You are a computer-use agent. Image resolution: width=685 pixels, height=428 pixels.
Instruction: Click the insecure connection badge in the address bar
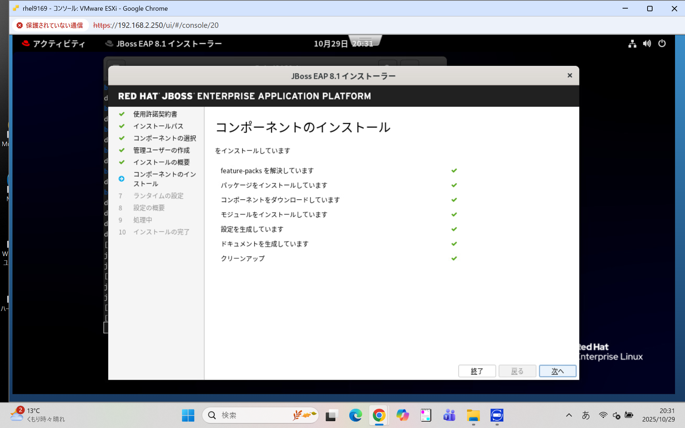(x=50, y=25)
